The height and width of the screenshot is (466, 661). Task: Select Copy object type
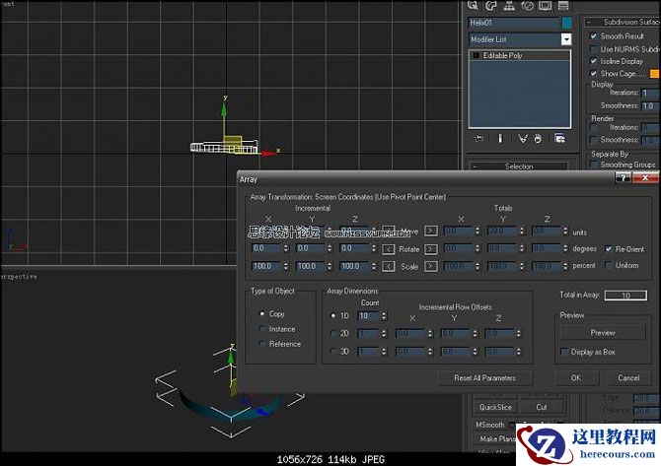[261, 313]
